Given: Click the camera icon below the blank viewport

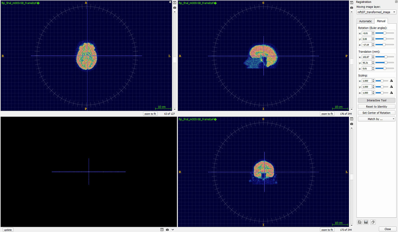Looking at the screenshot, I should coord(167,229).
